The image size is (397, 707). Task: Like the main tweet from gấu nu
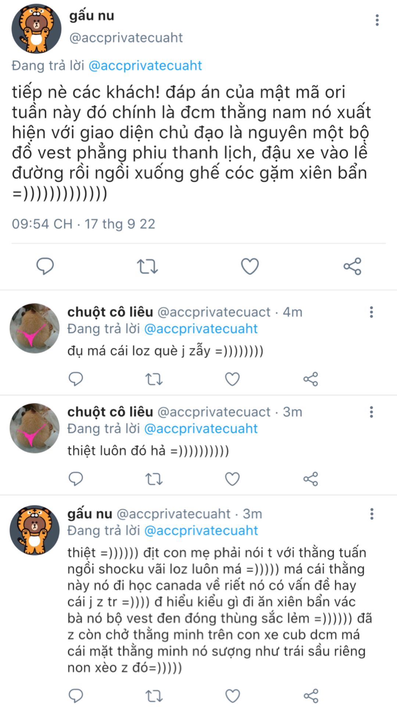(x=250, y=266)
